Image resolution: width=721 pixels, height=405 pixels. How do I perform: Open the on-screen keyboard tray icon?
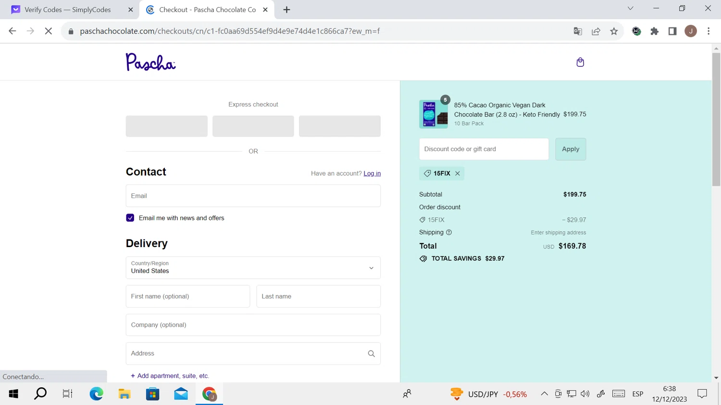tap(619, 394)
